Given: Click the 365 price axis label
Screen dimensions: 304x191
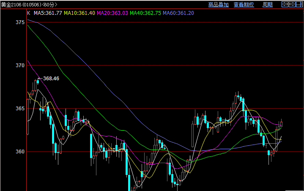Looking at the screenshot, I should tap(20, 109).
